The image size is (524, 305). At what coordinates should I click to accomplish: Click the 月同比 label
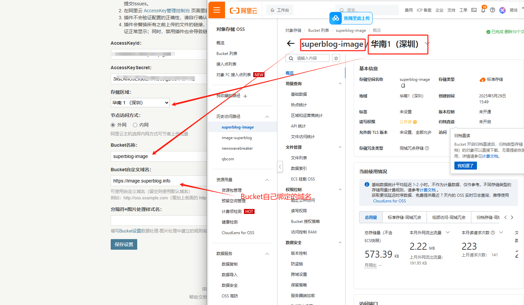(x=371, y=265)
